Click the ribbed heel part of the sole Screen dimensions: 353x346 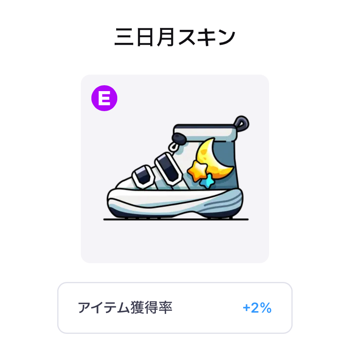225,204
